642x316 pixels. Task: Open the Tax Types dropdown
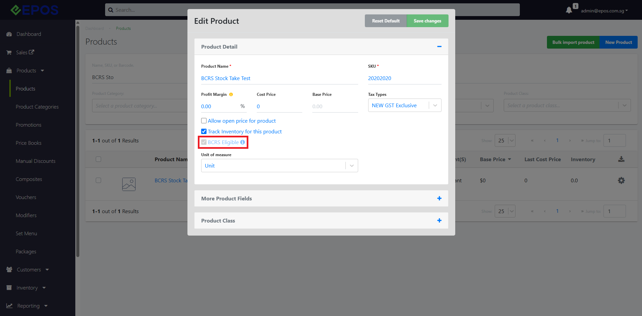pos(405,105)
